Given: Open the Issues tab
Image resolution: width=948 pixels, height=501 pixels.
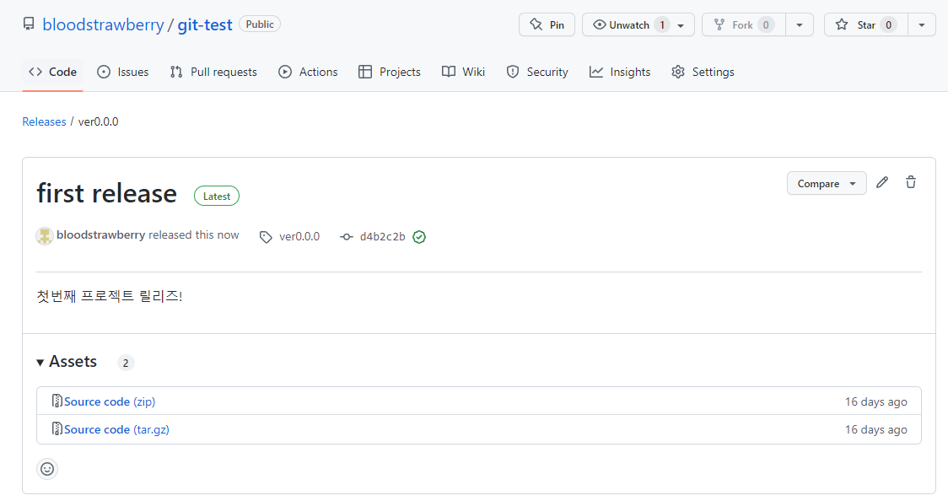Looking at the screenshot, I should click(x=123, y=72).
